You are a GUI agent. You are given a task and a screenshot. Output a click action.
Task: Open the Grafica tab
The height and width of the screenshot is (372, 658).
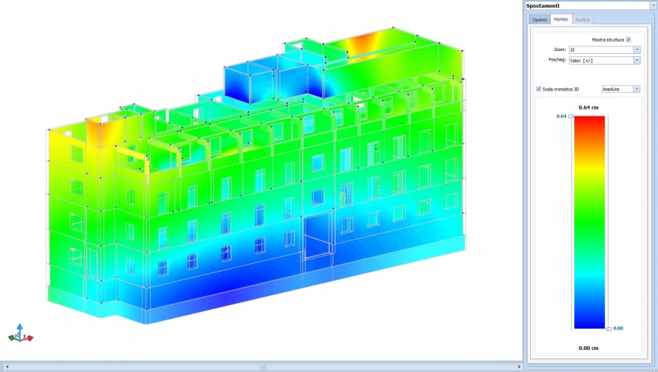click(x=583, y=19)
